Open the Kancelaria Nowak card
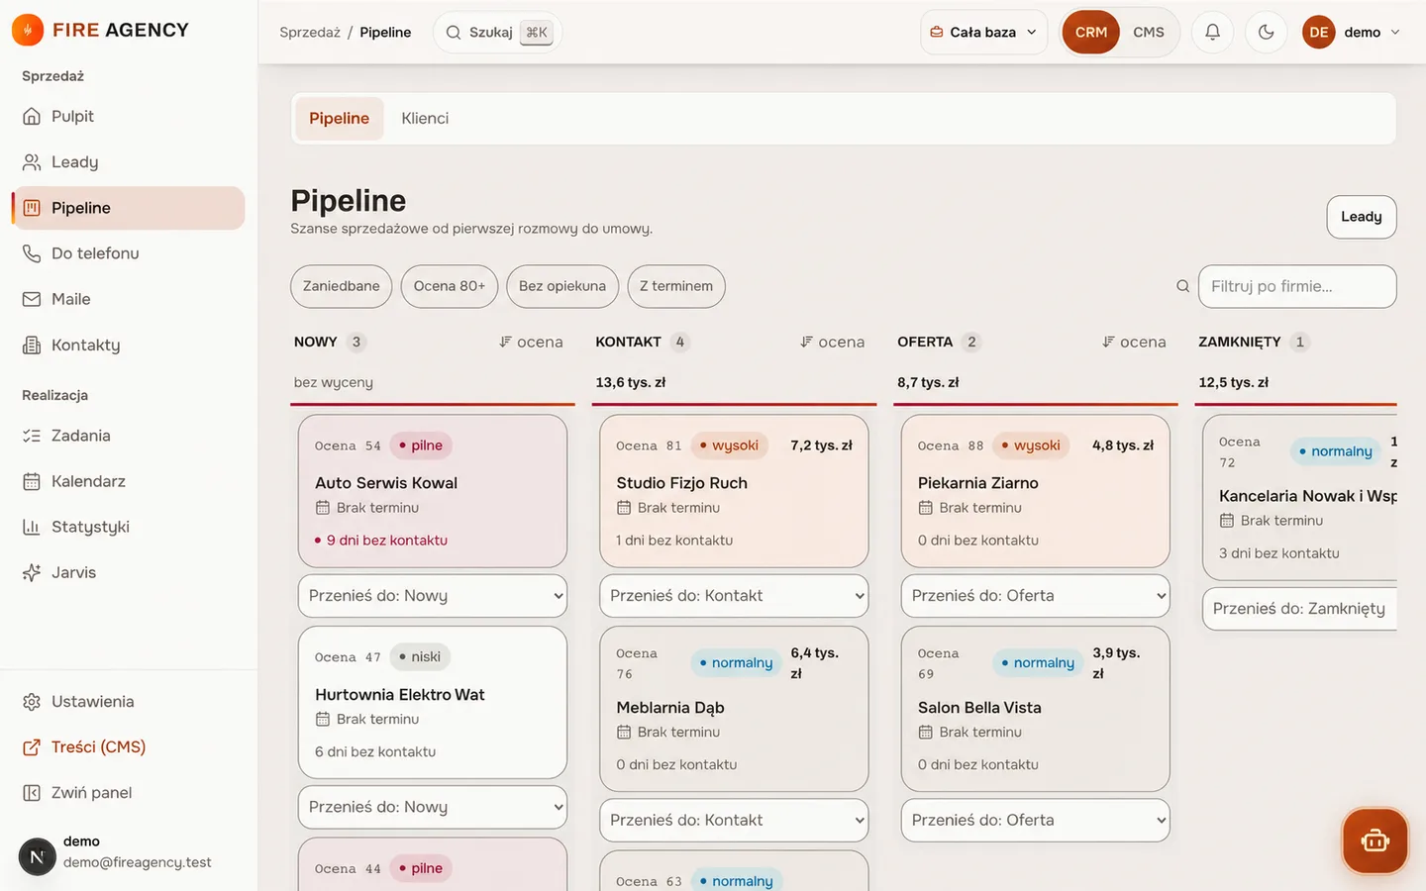1426x891 pixels. tap(1299, 497)
